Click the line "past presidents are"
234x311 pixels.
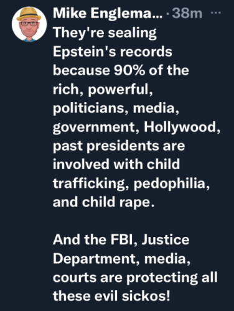click(119, 146)
